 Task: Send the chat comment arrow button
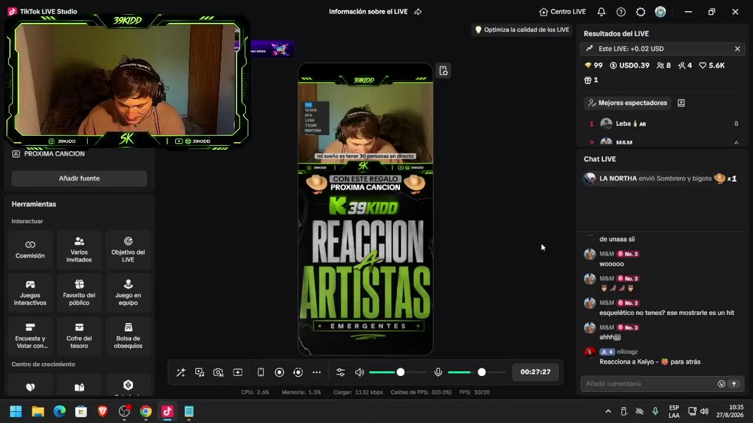(734, 384)
